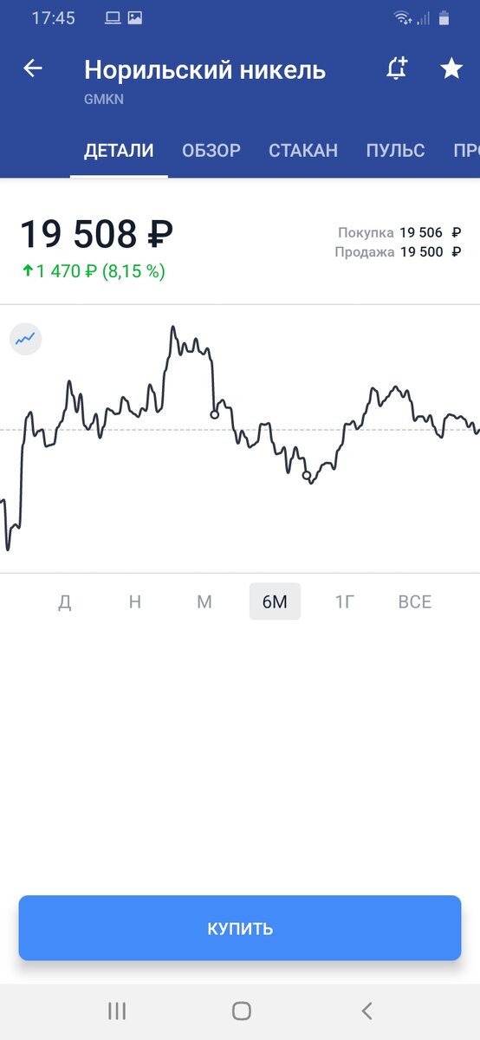Screen dimensions: 480x1040
Task: Tap the Android back chevron
Action: pos(366,1011)
